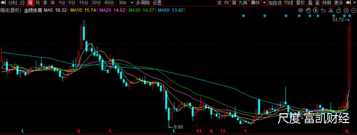Zoom in with the plus icon

tap(345, 10)
